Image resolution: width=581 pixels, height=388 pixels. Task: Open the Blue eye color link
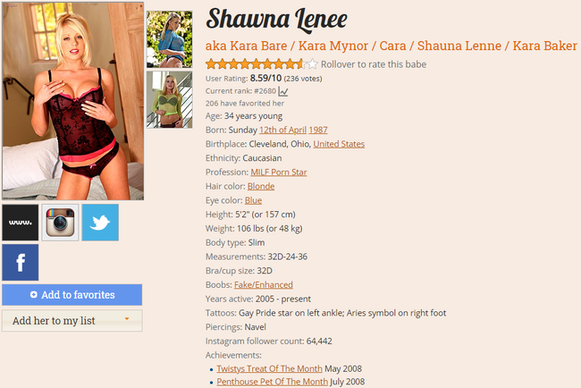coord(254,200)
